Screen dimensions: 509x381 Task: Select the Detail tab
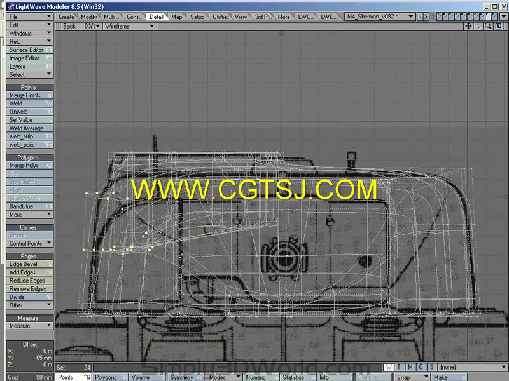pyautogui.click(x=156, y=17)
